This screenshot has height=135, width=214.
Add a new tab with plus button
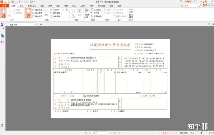(41, 24)
